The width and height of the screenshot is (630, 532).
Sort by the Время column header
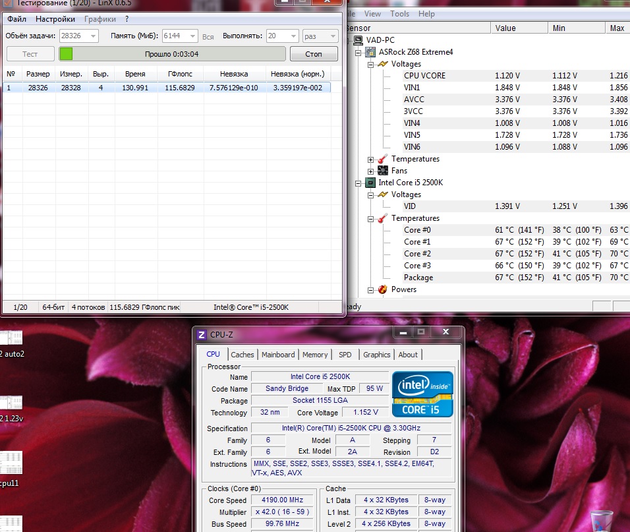(x=135, y=74)
